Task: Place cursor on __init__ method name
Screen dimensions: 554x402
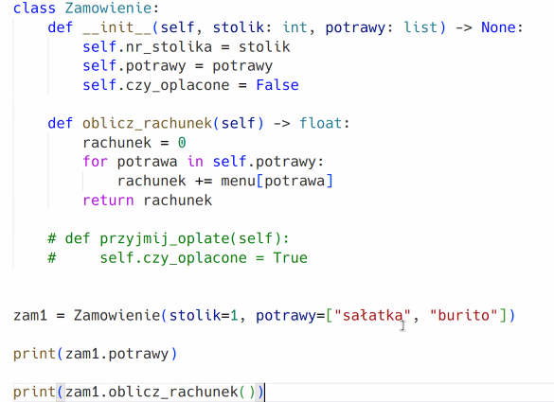Action: pos(116,27)
